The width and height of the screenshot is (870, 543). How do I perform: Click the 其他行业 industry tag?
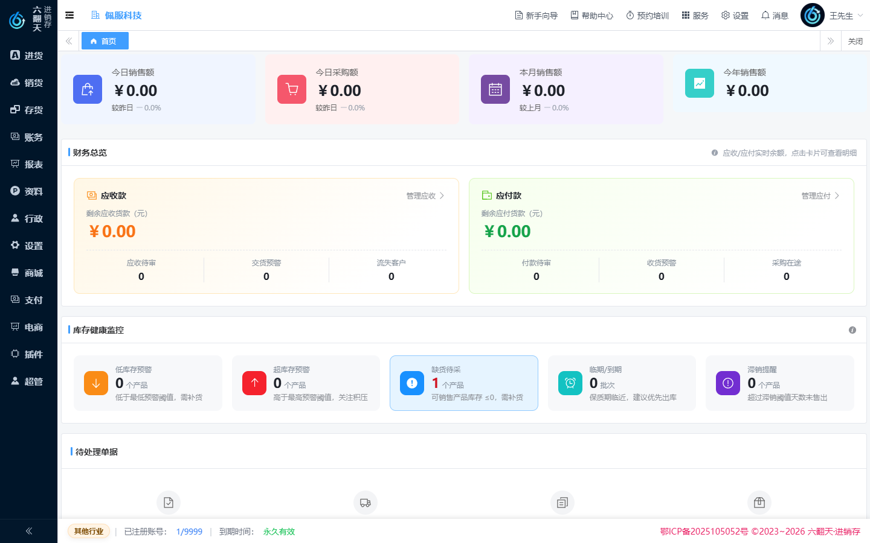[89, 532]
